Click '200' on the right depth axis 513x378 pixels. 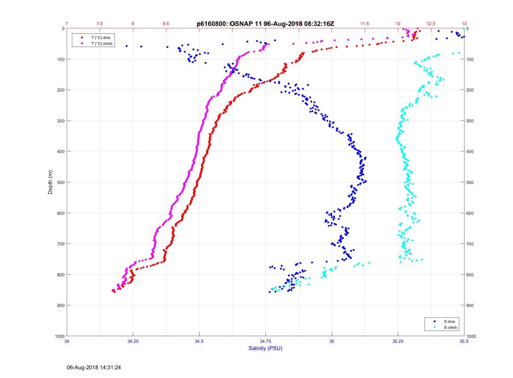(x=470, y=90)
